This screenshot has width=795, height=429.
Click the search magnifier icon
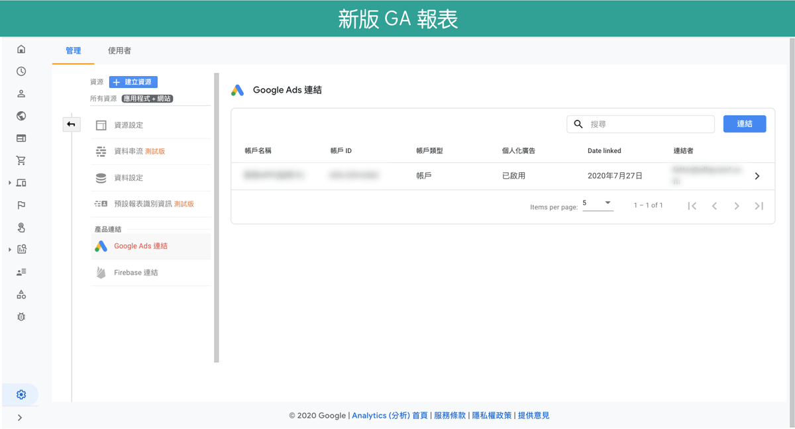tap(578, 124)
